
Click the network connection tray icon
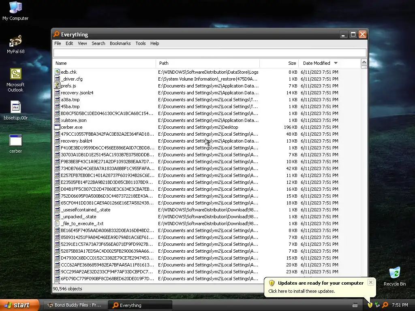[377, 305]
